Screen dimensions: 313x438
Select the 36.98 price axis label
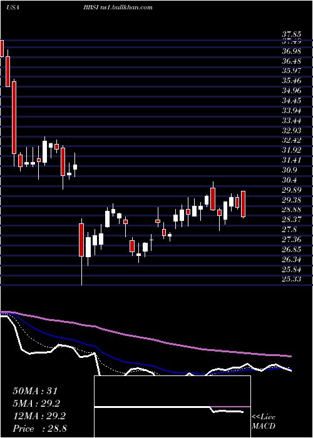(292, 51)
